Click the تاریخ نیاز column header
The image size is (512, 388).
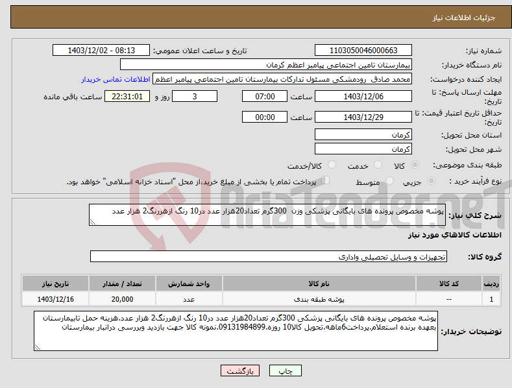56,284
